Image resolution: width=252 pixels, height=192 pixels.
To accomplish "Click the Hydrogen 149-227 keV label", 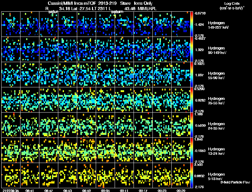I will 218,25.
